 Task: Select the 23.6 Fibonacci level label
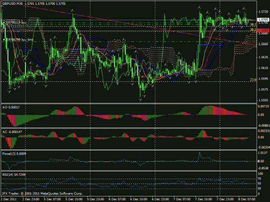point(253,80)
